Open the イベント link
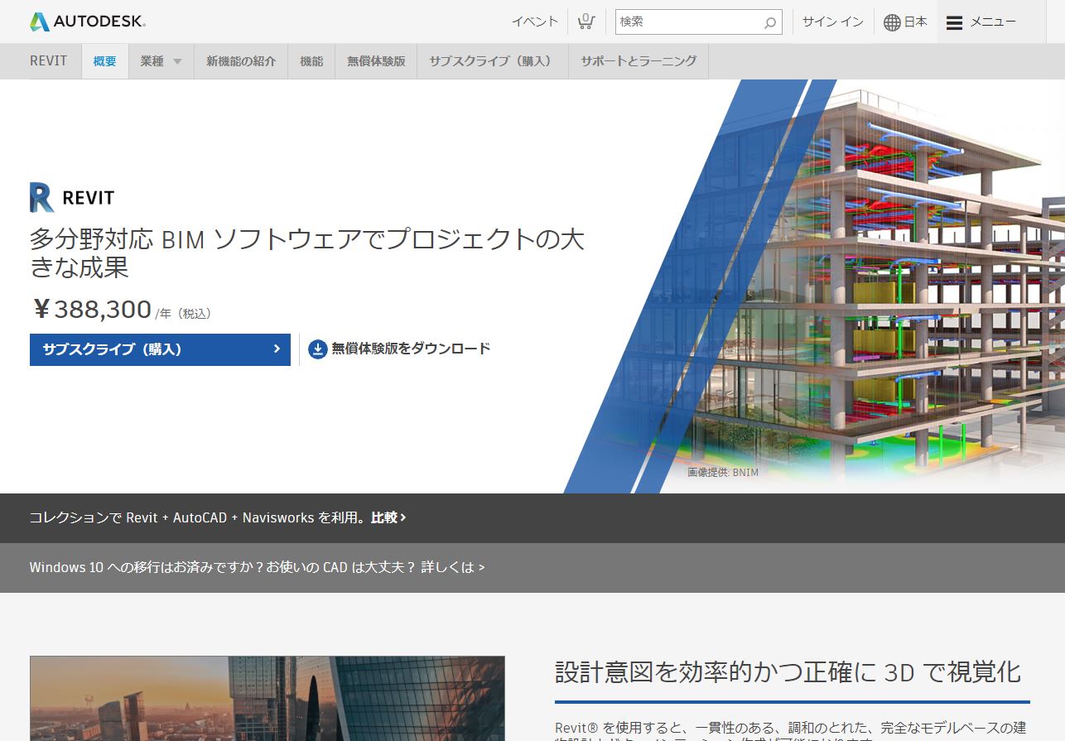The height and width of the screenshot is (741, 1065). 535,22
